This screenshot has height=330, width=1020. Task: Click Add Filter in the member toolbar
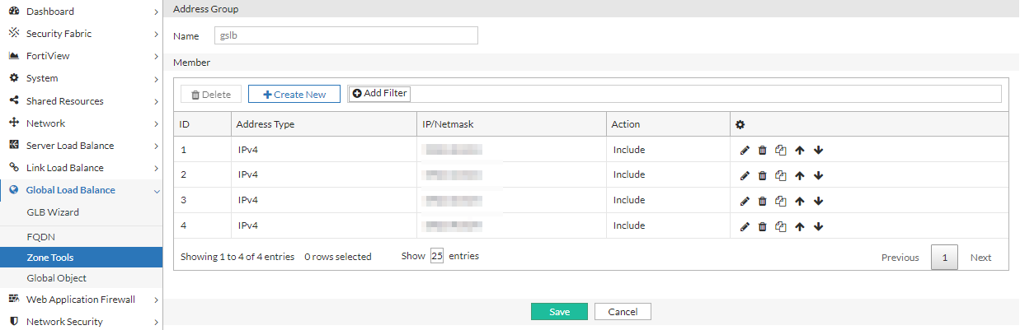click(380, 94)
